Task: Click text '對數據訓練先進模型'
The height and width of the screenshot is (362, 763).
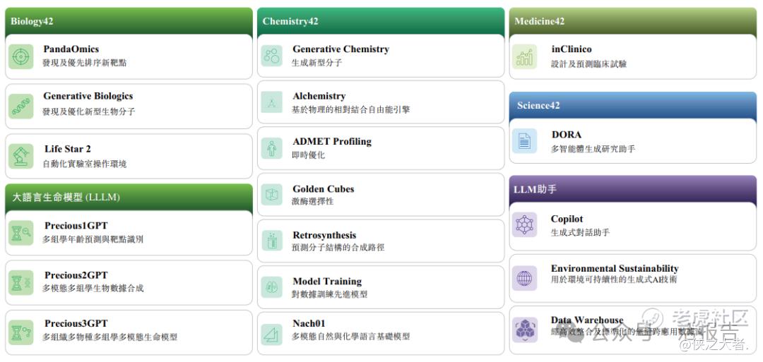Action: [329, 294]
